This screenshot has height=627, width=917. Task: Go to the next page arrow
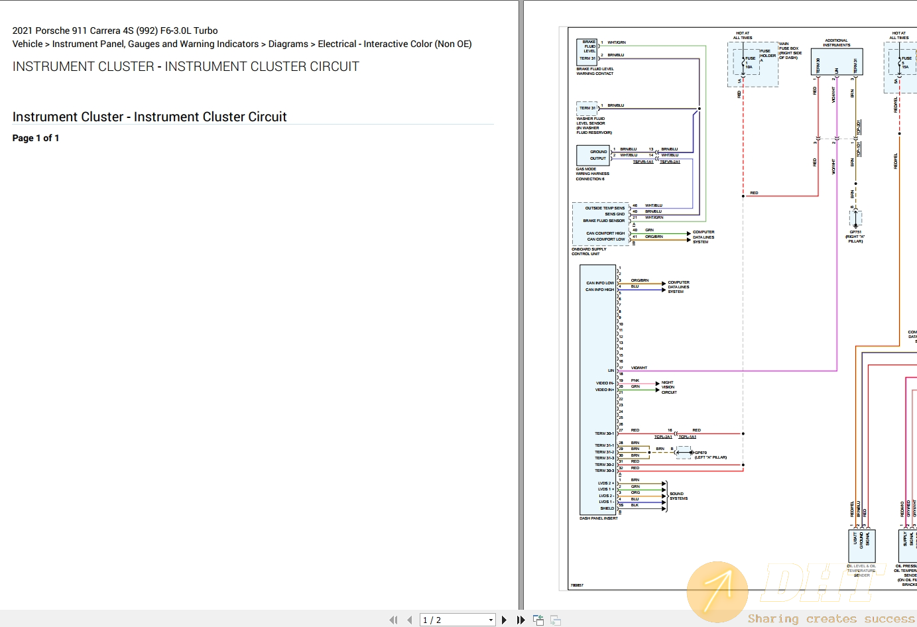[x=505, y=620]
